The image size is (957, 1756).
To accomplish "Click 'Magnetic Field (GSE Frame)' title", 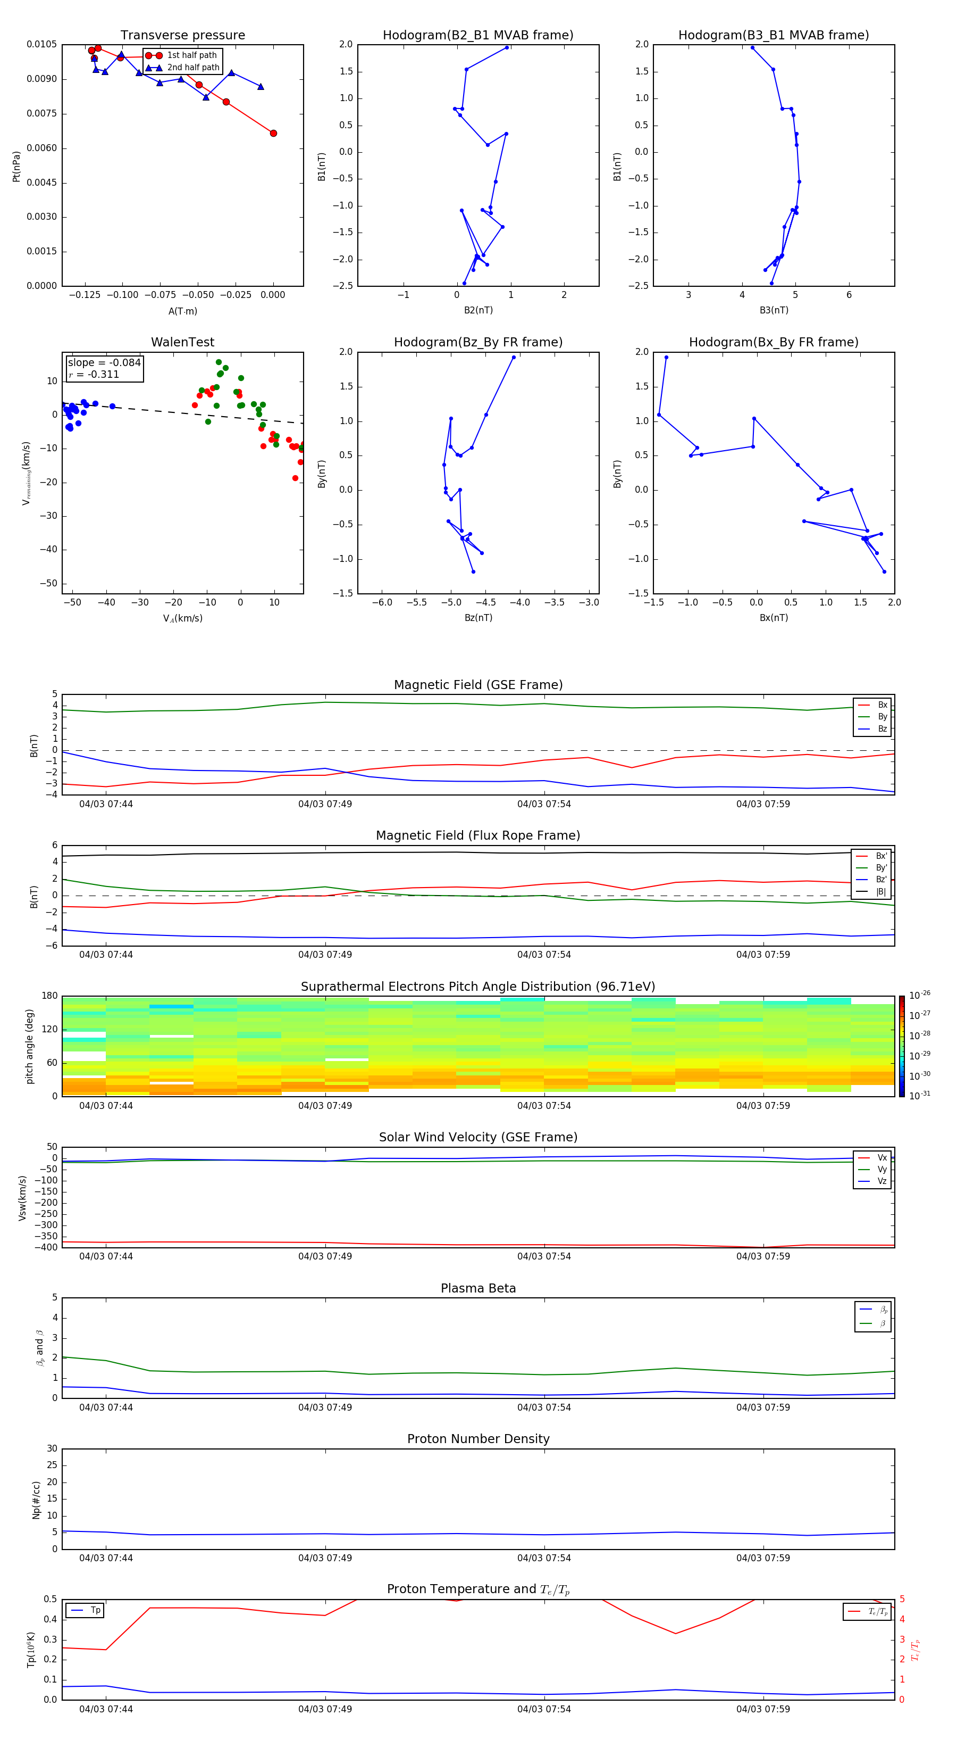I will pos(478,685).
